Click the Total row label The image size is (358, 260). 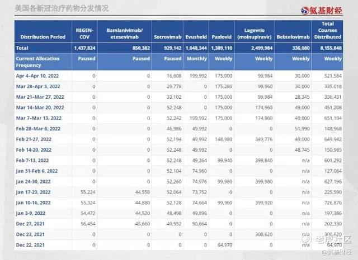pyautogui.click(x=22, y=49)
